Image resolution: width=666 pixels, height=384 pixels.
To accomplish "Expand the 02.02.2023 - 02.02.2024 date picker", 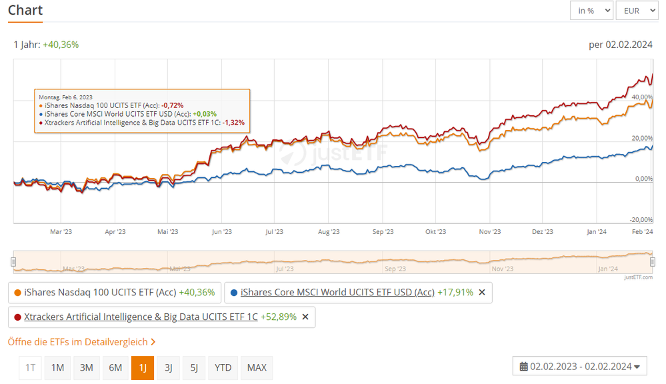I will point(580,366).
